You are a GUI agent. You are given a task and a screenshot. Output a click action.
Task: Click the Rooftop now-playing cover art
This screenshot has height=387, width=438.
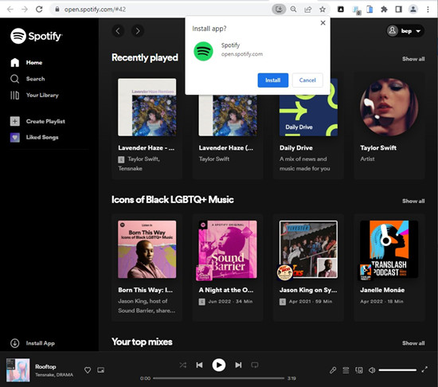(18, 370)
